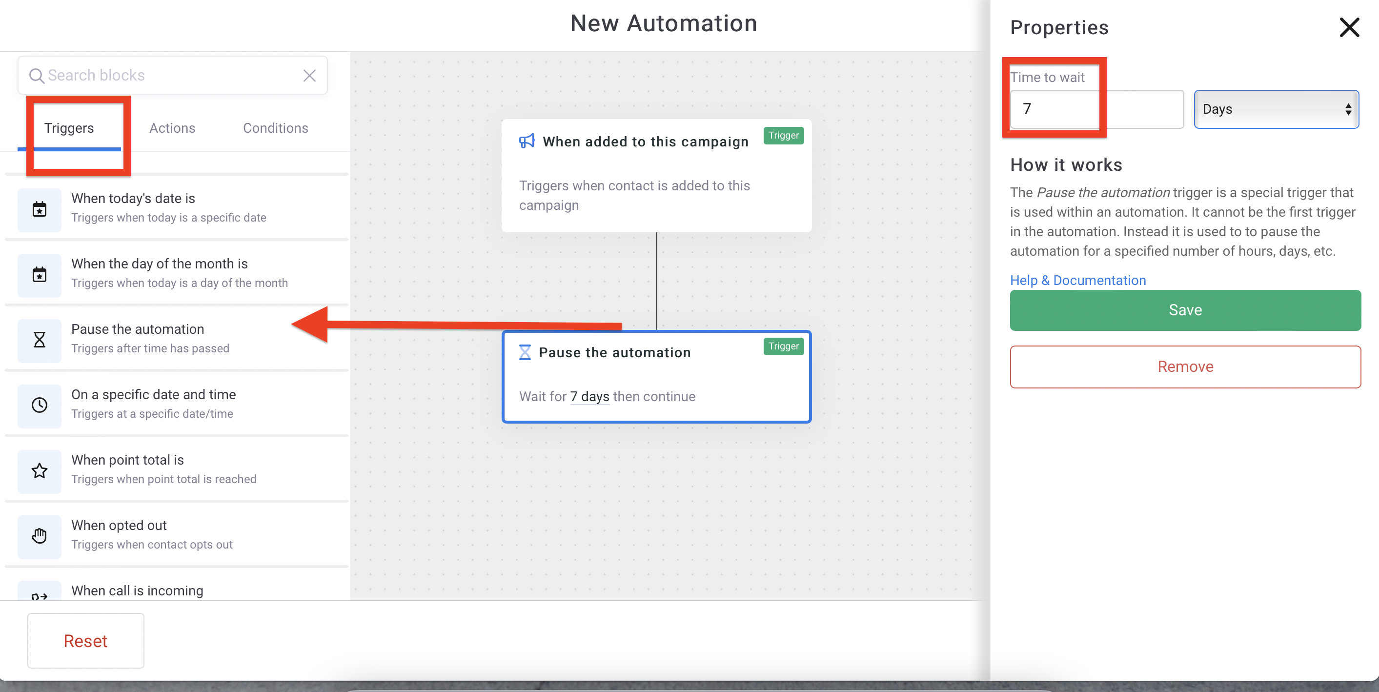Click the Remove button
Viewport: 1379px width, 692px height.
[x=1185, y=366]
